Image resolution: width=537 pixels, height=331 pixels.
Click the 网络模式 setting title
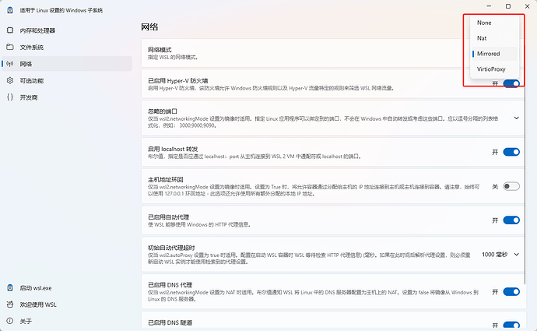click(x=160, y=50)
